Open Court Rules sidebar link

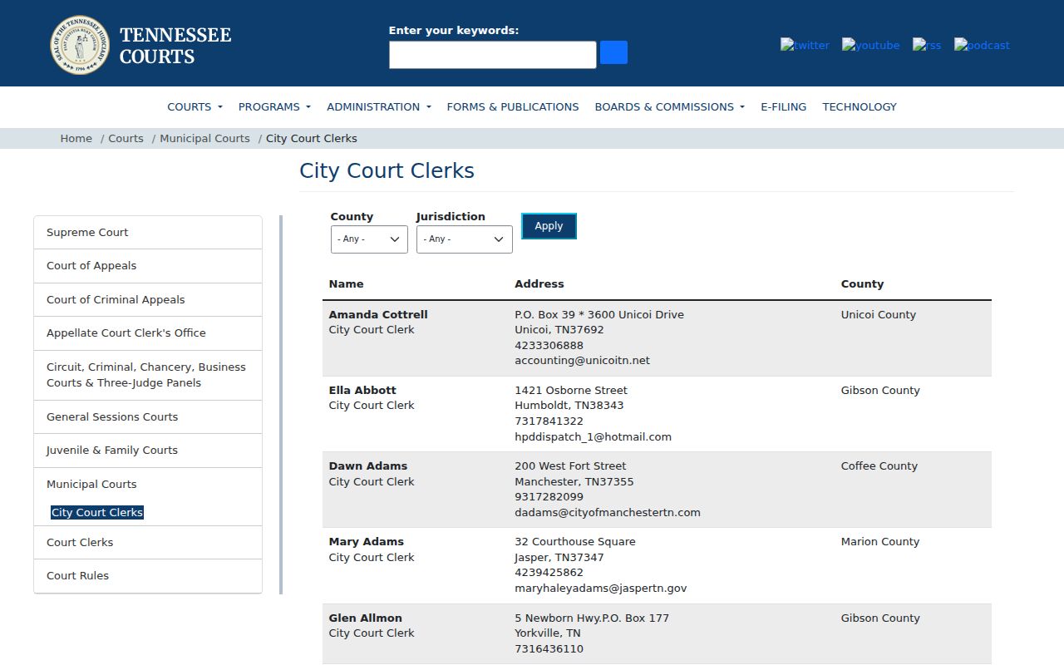tap(148, 576)
